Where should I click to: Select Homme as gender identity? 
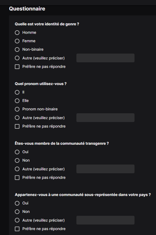(x=17, y=33)
